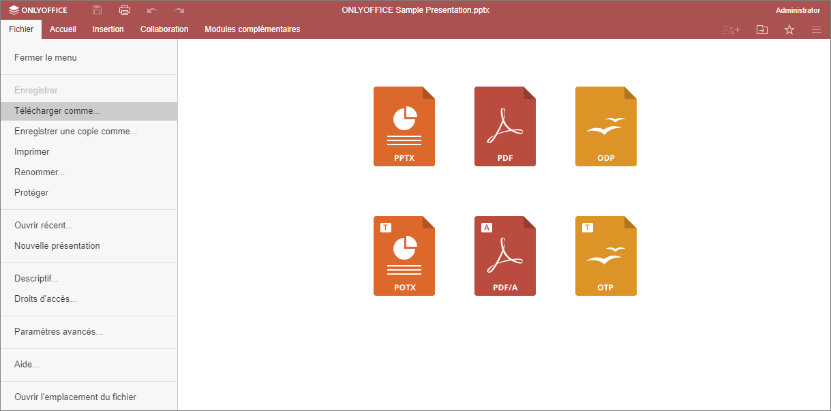This screenshot has width=831, height=411.
Task: Download as POTX template format
Action: click(404, 256)
